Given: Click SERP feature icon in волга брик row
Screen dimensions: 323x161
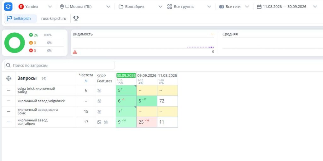Looking at the screenshot, I should [x=99, y=112].
